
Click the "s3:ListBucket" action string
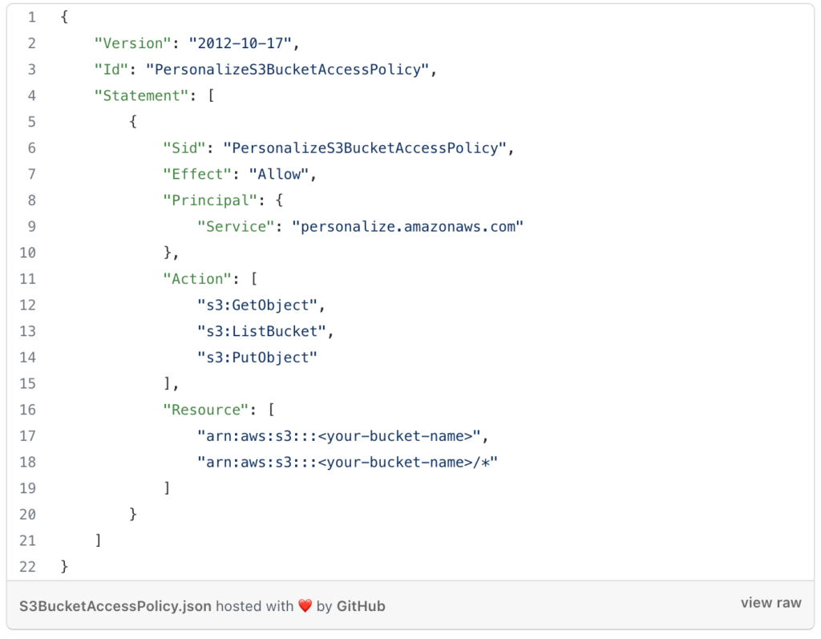click(x=261, y=331)
